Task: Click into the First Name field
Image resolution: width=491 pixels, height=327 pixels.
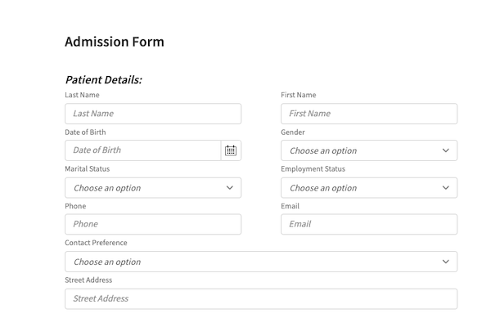Action: coord(369,114)
